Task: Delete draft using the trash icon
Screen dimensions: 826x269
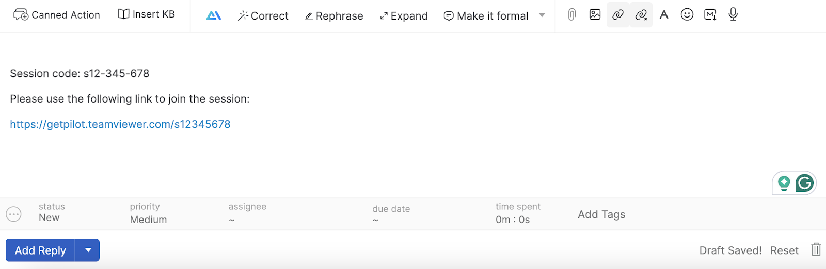Action: click(x=816, y=249)
